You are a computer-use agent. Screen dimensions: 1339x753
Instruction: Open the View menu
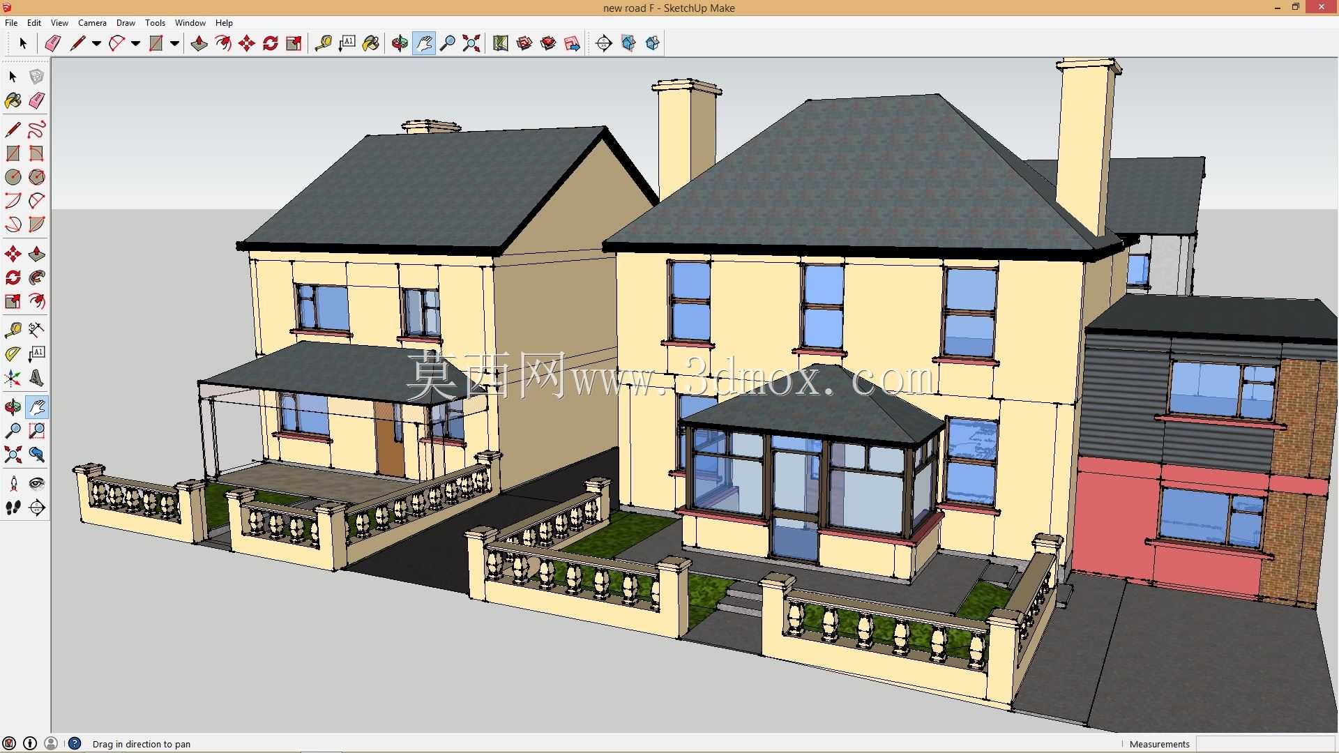59,23
